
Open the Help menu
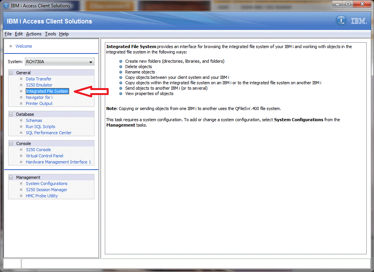[64, 34]
